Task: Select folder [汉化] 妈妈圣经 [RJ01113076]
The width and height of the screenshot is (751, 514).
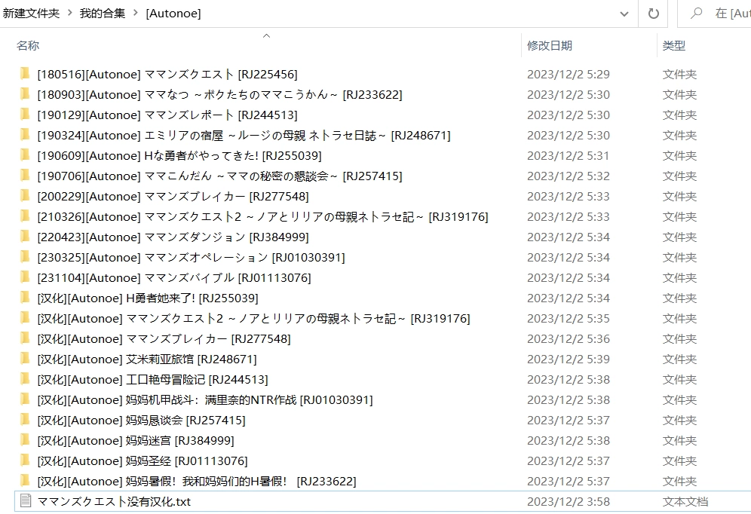Action: 143,460
